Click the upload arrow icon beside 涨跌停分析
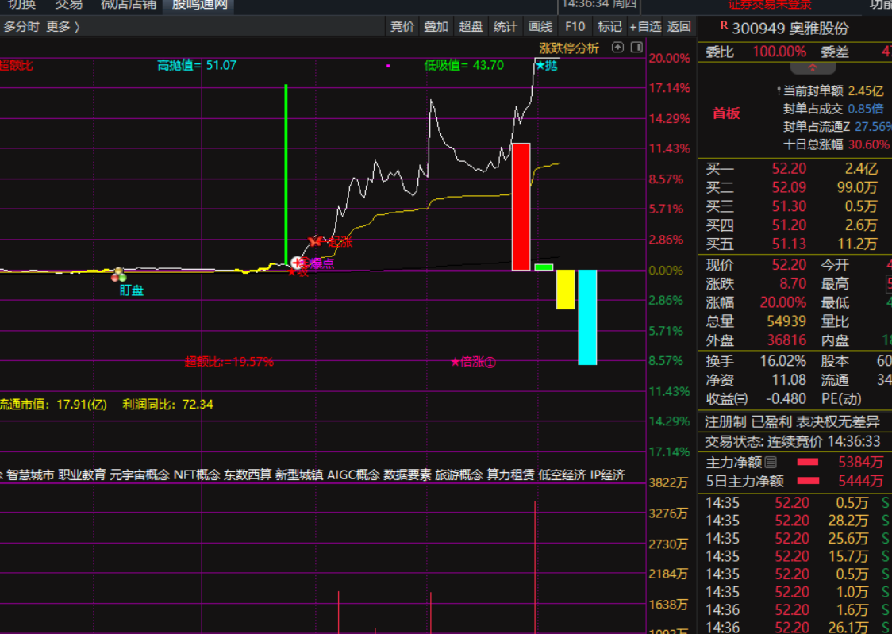Screen dimensions: 892x634 click(x=618, y=48)
